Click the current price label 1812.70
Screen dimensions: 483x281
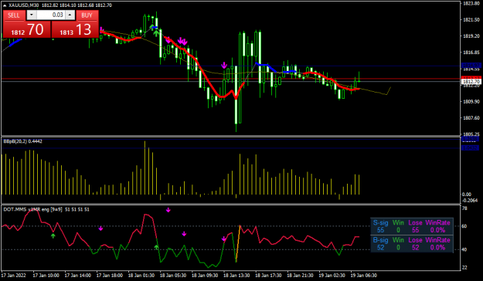pos(471,82)
